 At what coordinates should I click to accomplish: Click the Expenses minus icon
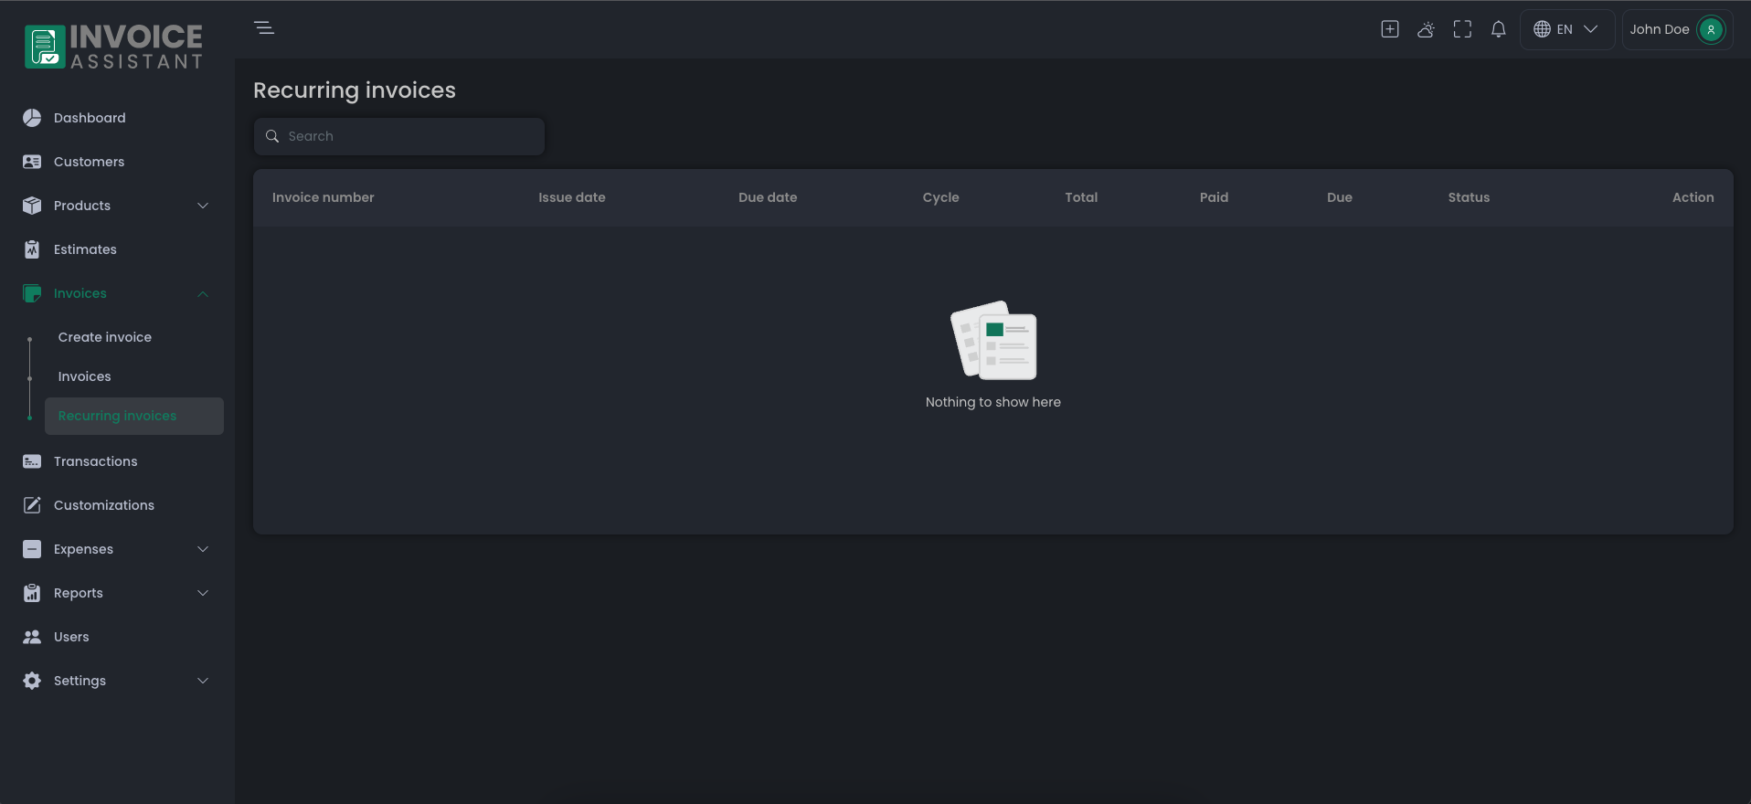32,549
